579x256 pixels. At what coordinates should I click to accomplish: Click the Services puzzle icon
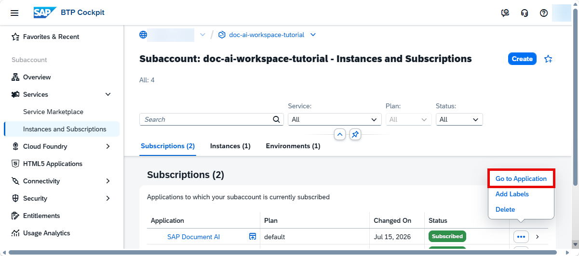pos(15,94)
